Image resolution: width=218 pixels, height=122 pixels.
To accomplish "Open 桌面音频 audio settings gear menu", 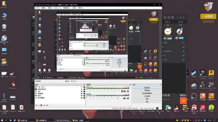I will pyautogui.click(x=128, y=98).
